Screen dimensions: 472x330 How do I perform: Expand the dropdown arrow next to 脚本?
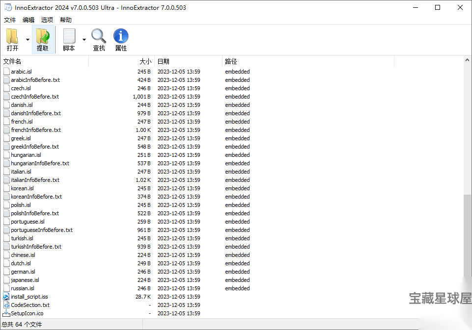point(84,40)
